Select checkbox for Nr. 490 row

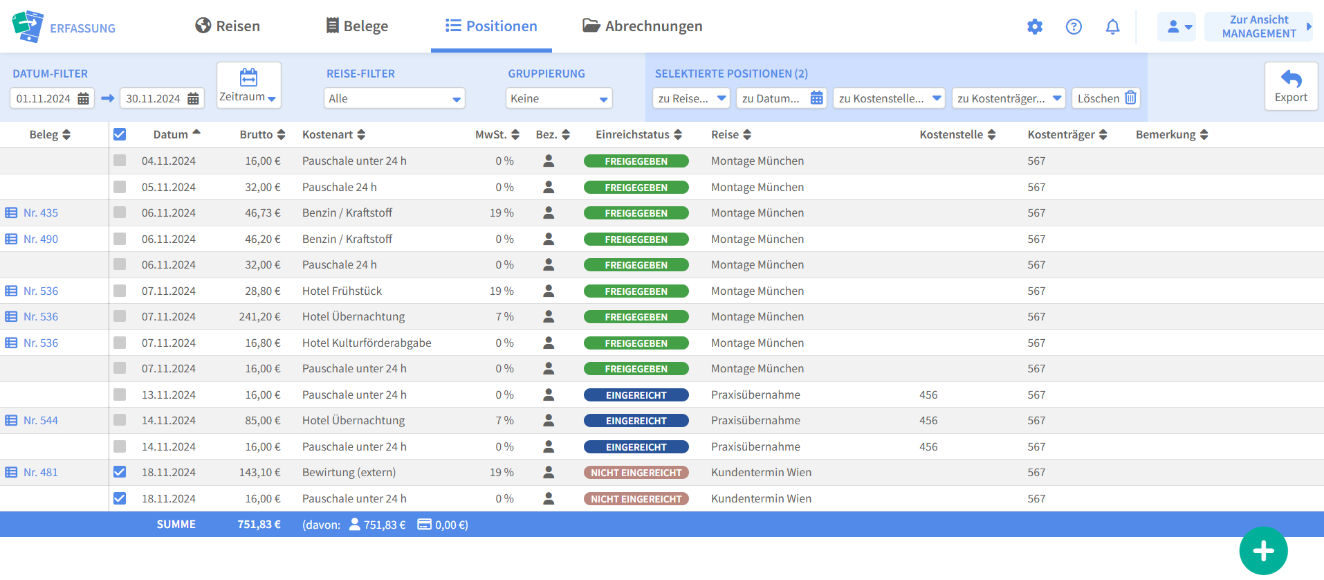tap(120, 239)
